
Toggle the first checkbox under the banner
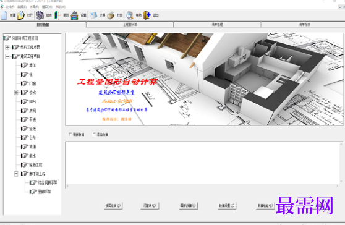[70, 134]
